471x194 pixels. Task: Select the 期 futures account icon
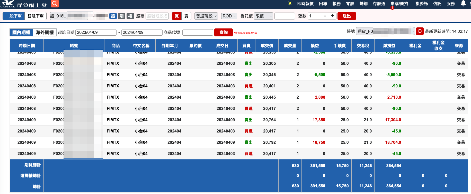point(122,16)
